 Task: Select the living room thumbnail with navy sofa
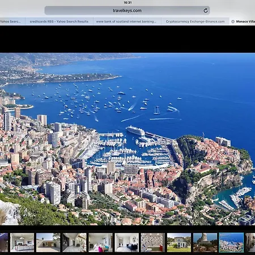pyautogui.click(x=127, y=243)
